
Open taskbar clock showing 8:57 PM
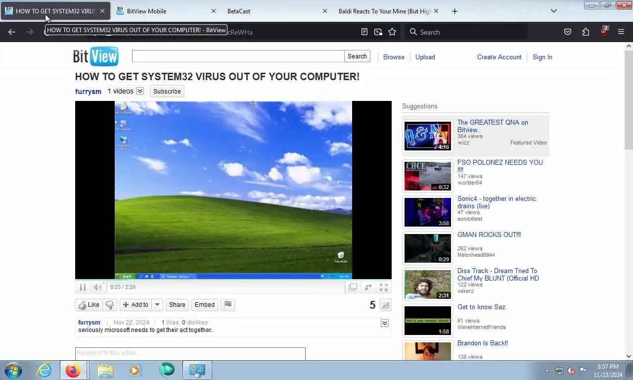[x=608, y=371]
